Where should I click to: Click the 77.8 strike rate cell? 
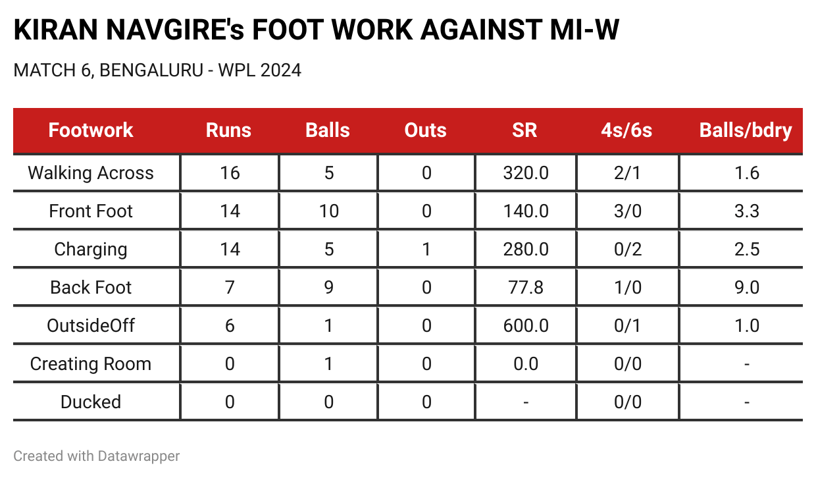(x=525, y=288)
